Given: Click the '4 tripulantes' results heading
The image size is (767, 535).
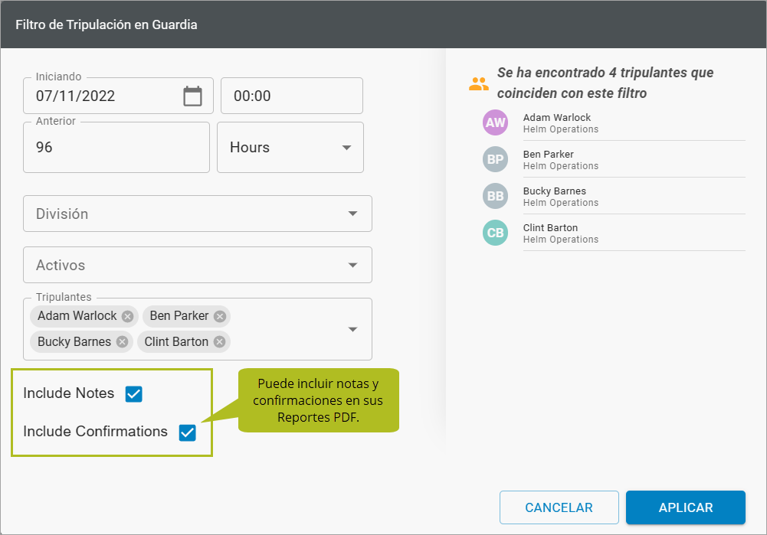Looking at the screenshot, I should point(605,83).
